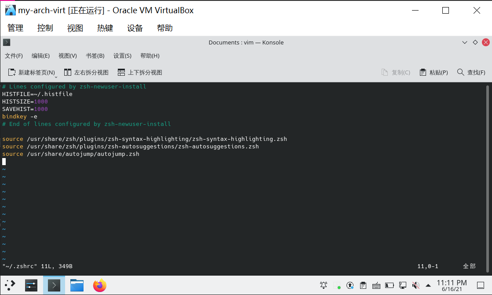Unmute audio via the tray volume icon
492x295 pixels.
click(x=415, y=285)
